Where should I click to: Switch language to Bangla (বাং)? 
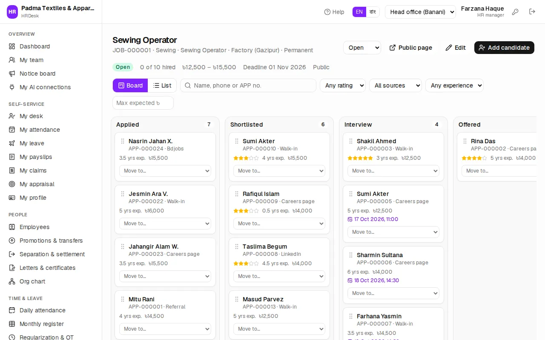(373, 12)
